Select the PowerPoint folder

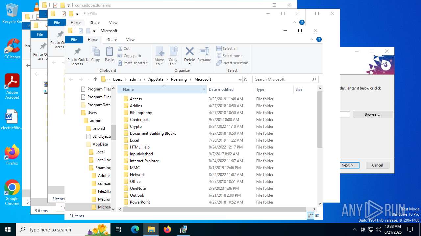(140, 202)
